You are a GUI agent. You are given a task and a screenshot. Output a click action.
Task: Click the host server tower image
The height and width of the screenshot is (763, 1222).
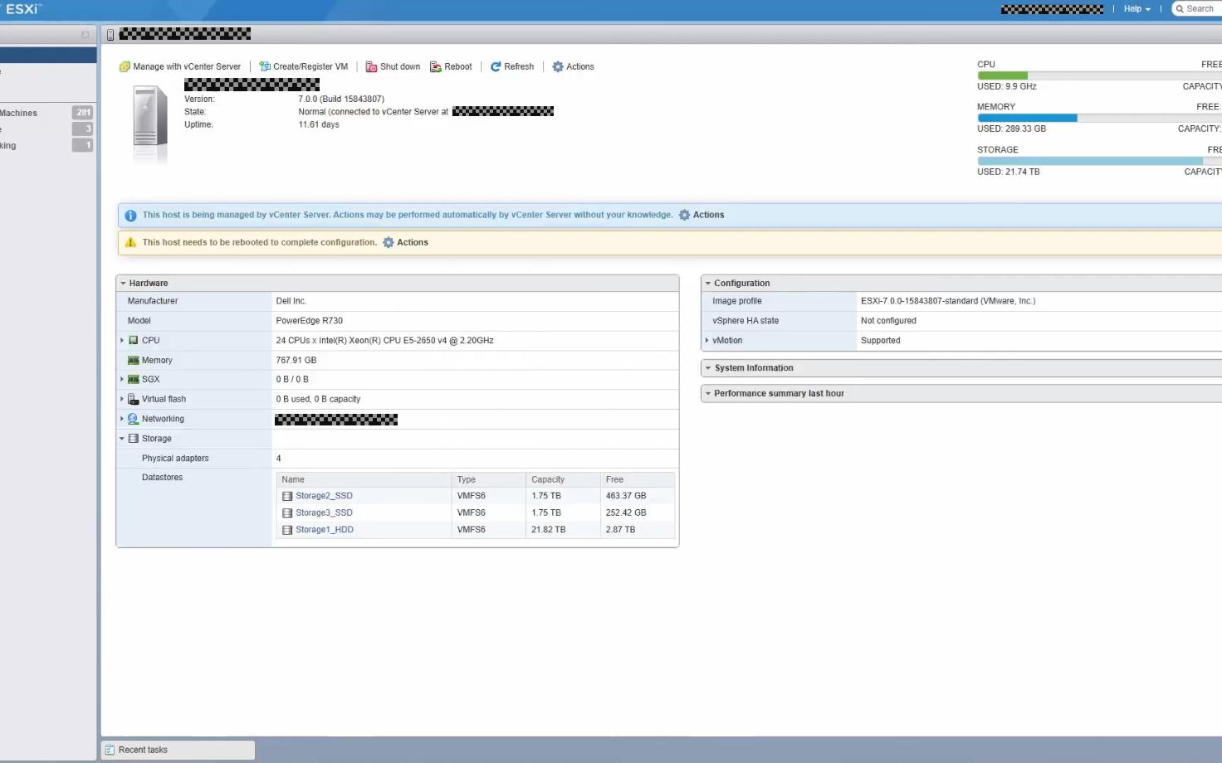click(x=150, y=125)
